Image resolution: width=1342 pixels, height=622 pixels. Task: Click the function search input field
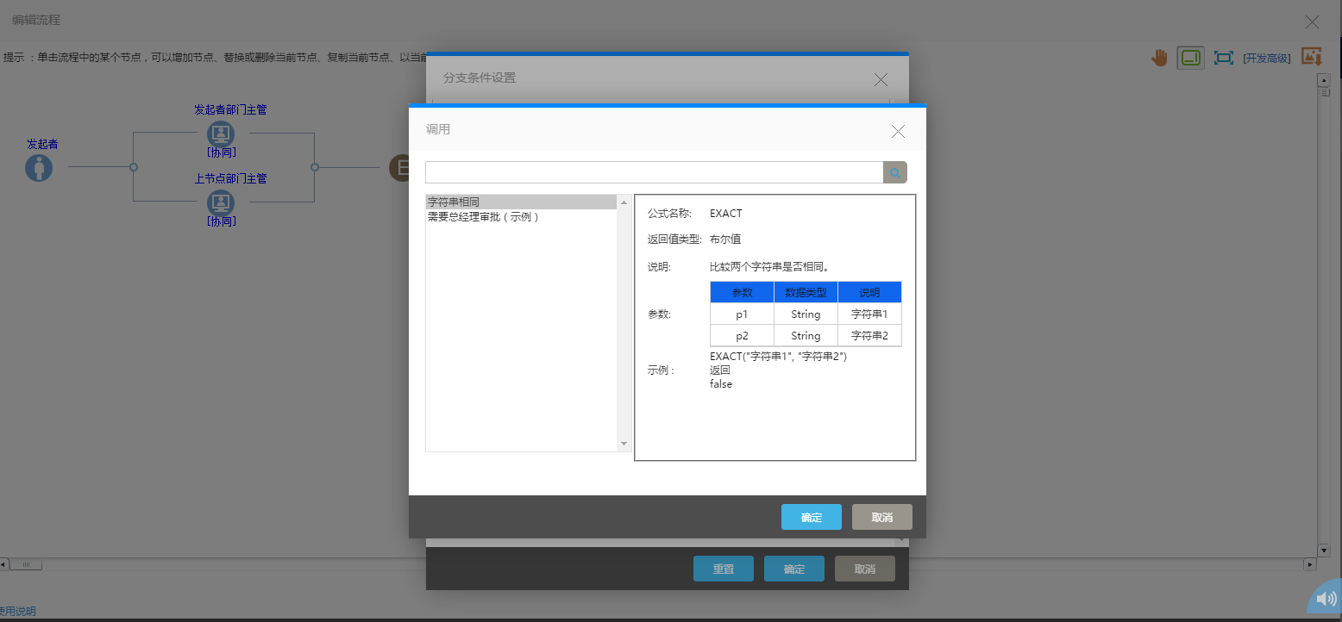[654, 173]
